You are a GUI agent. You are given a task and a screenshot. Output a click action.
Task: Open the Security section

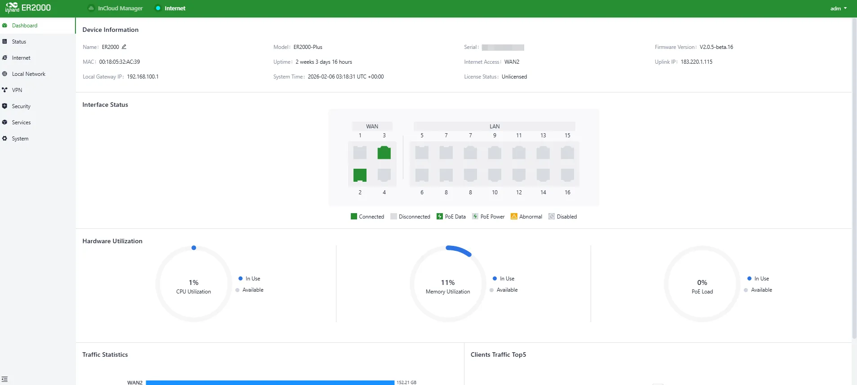coord(38,106)
